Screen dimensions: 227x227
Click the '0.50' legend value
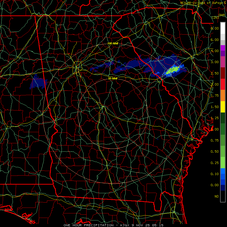click(215, 152)
